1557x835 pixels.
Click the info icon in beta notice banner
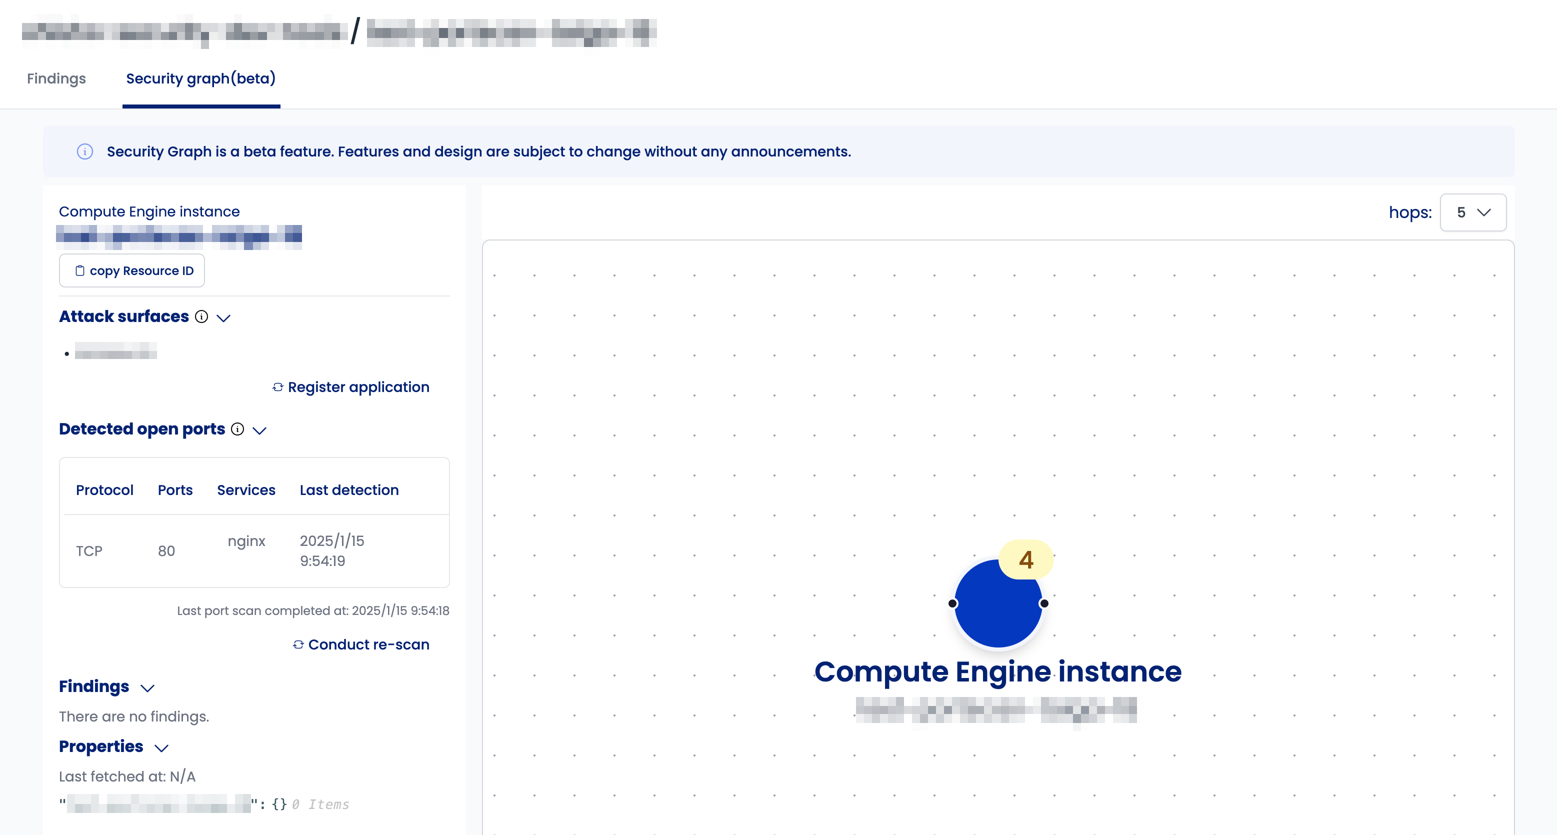pos(85,151)
